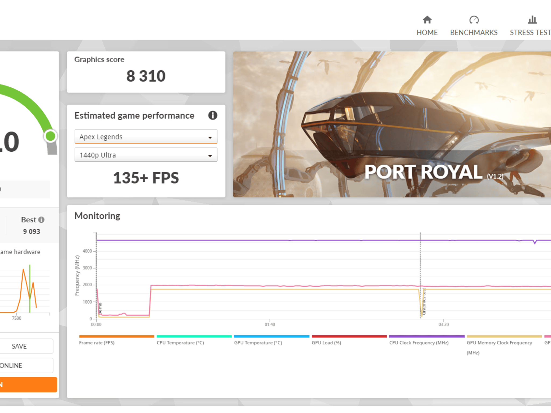The height and width of the screenshot is (413, 551).
Task: Click the Stress Test bar chart icon
Action: (x=532, y=20)
